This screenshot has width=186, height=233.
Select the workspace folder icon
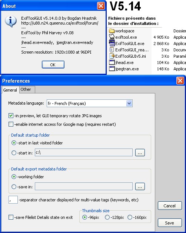tap(112, 31)
